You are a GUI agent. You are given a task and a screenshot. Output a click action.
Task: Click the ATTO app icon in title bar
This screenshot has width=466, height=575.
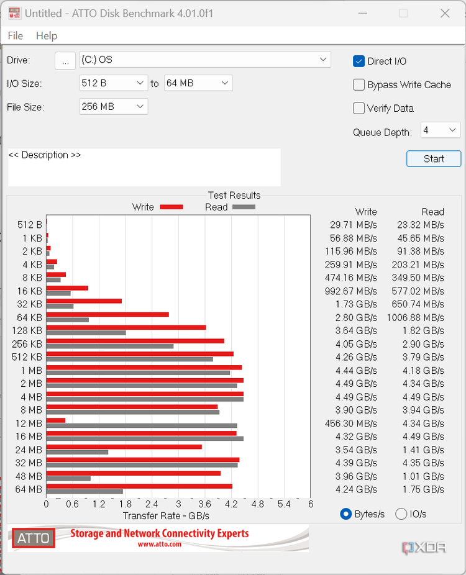pos(14,13)
